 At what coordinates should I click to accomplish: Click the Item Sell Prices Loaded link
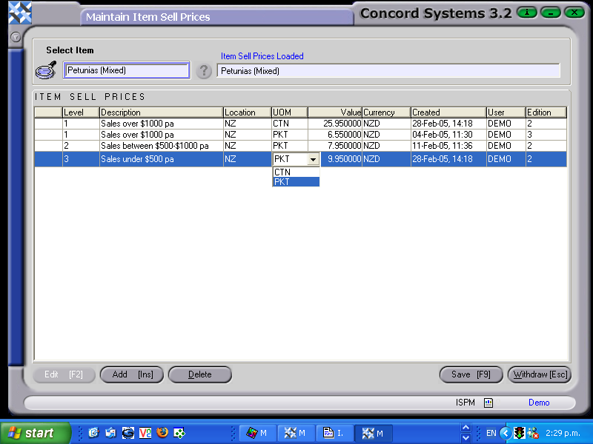(x=262, y=56)
